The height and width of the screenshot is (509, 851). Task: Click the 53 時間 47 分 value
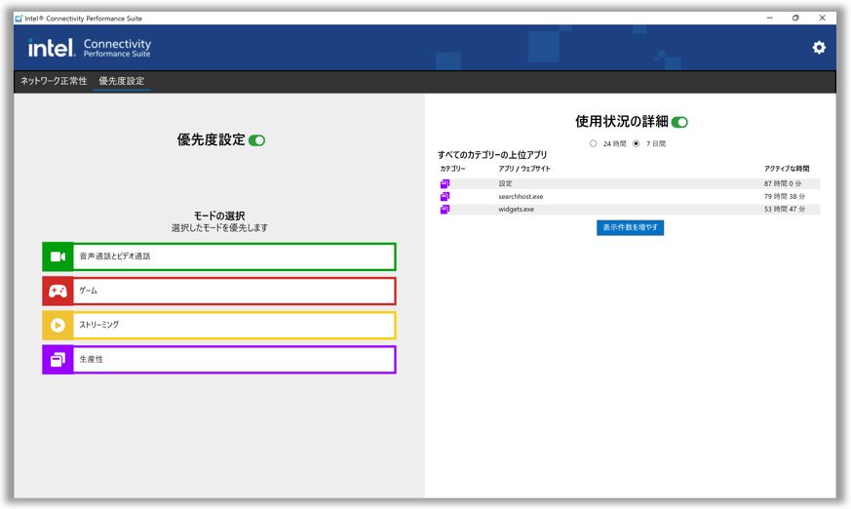[x=785, y=209]
